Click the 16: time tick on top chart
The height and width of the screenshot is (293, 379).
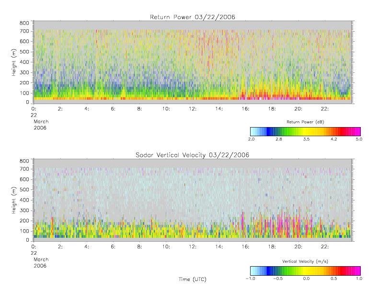point(246,109)
